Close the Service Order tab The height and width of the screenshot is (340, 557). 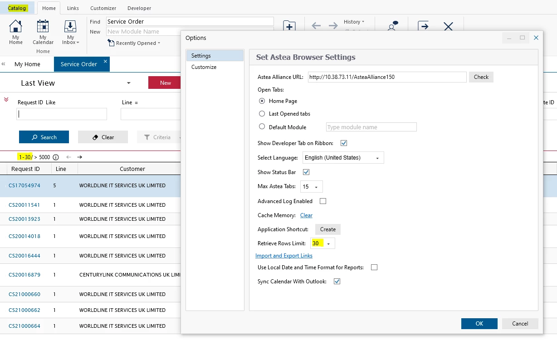[x=105, y=61]
